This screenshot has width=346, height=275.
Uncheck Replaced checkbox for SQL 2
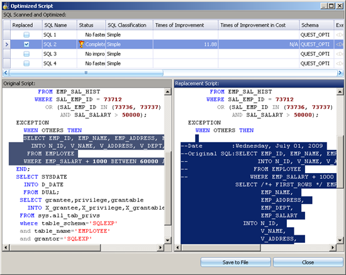pos(26,44)
